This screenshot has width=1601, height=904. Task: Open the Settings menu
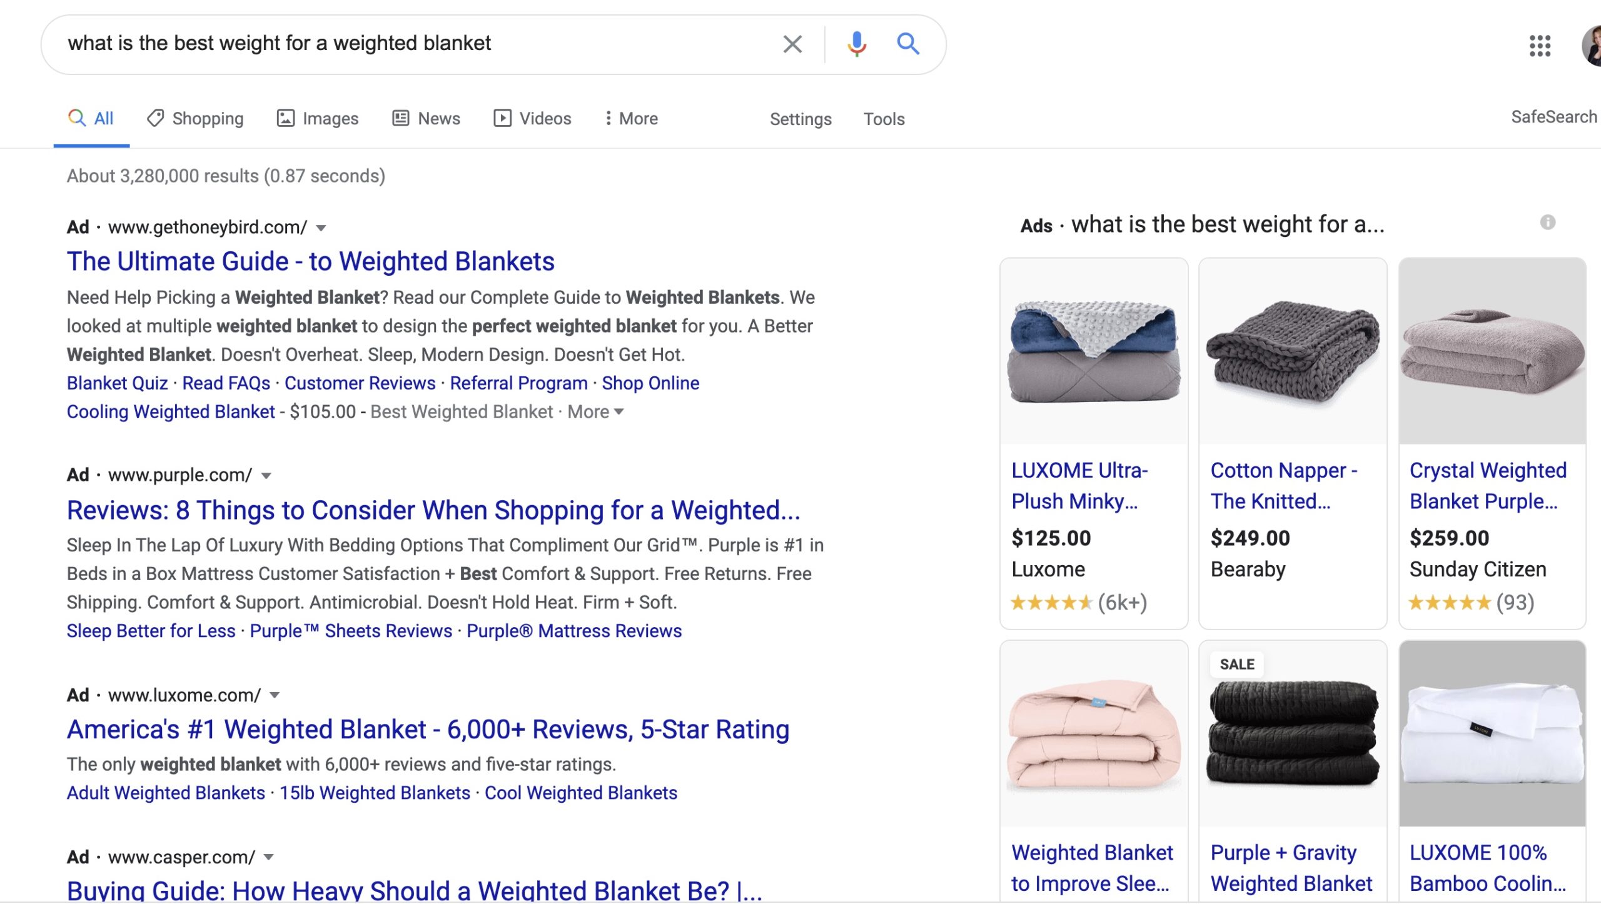[800, 119]
